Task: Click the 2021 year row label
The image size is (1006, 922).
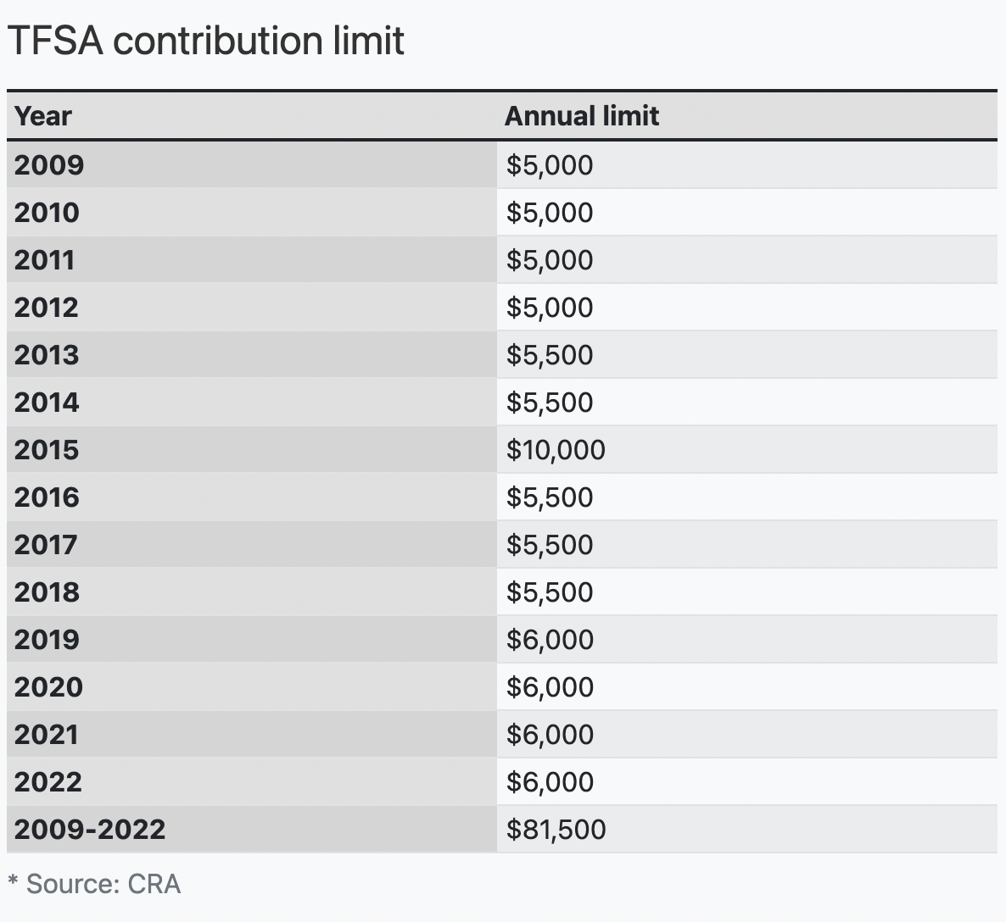Action: point(46,734)
